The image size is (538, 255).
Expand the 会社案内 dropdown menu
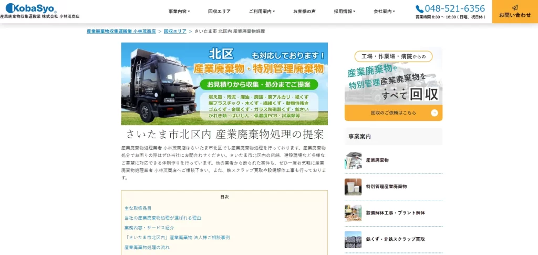tap(384, 12)
